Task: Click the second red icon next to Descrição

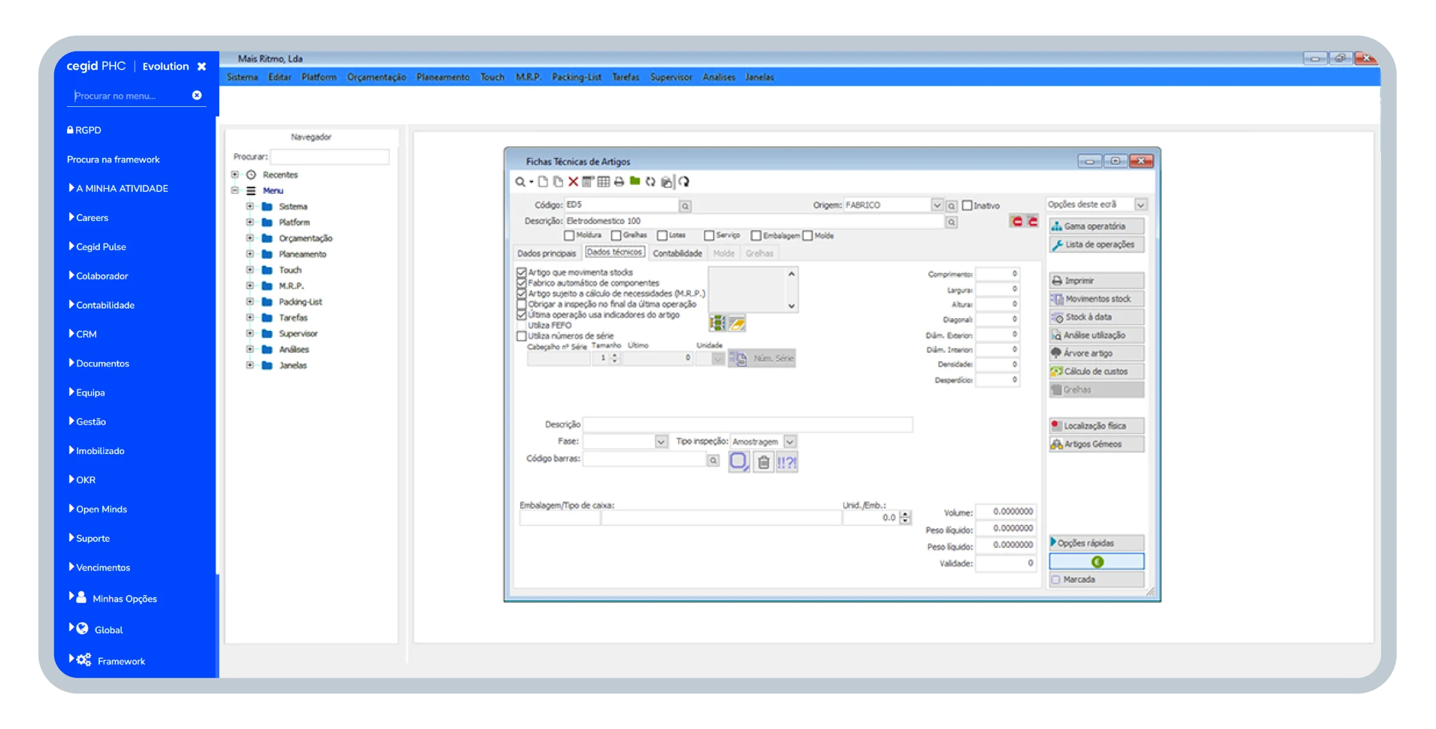Action: point(1033,222)
